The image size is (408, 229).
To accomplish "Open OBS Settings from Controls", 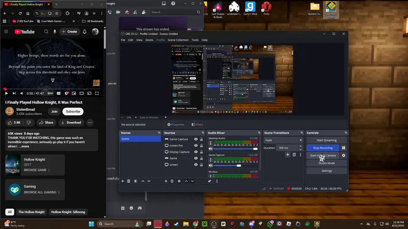I will 326,171.
